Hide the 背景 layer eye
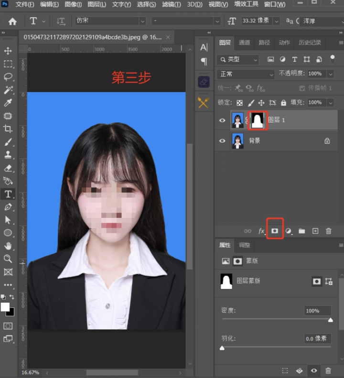Screen dimensions: 344x378 click(x=222, y=140)
